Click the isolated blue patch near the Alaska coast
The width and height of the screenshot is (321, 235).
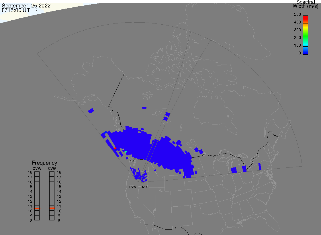click(x=91, y=111)
